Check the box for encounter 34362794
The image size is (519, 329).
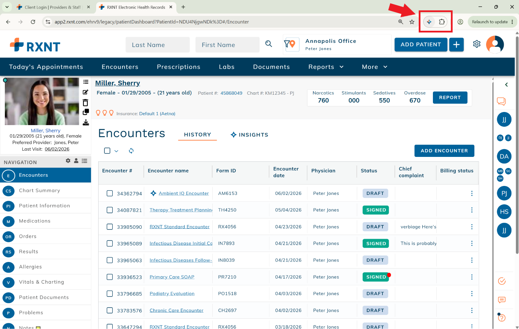coord(110,193)
